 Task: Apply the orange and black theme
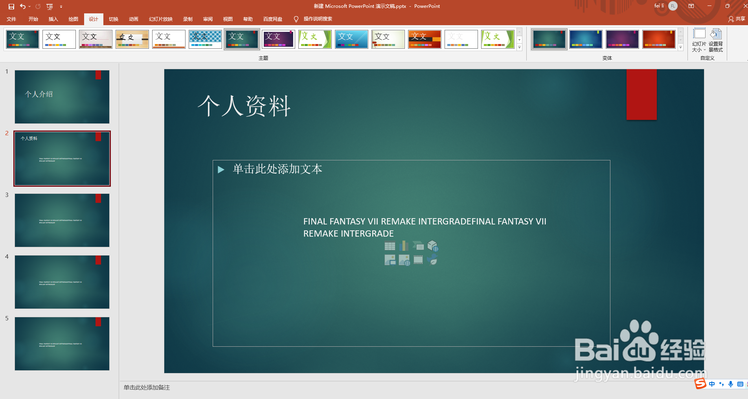coord(425,39)
